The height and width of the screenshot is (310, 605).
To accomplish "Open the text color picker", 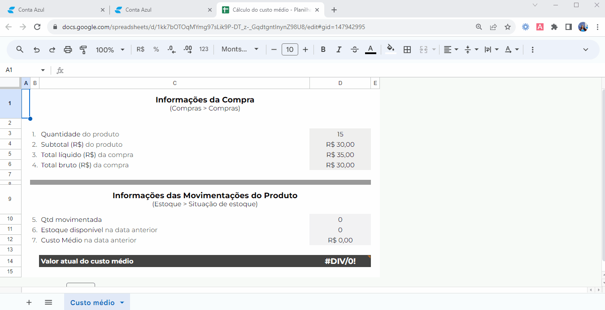I will [370, 50].
